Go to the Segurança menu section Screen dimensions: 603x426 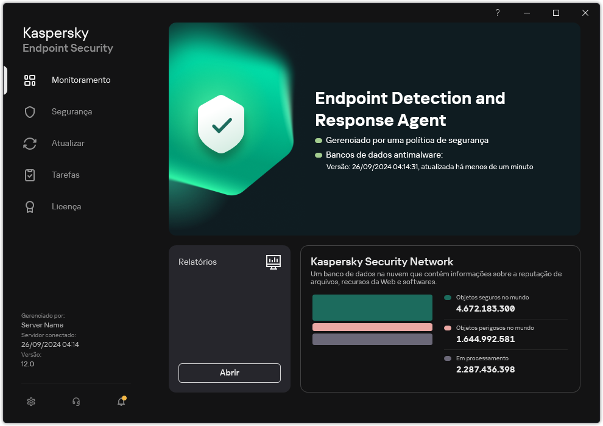coord(72,112)
